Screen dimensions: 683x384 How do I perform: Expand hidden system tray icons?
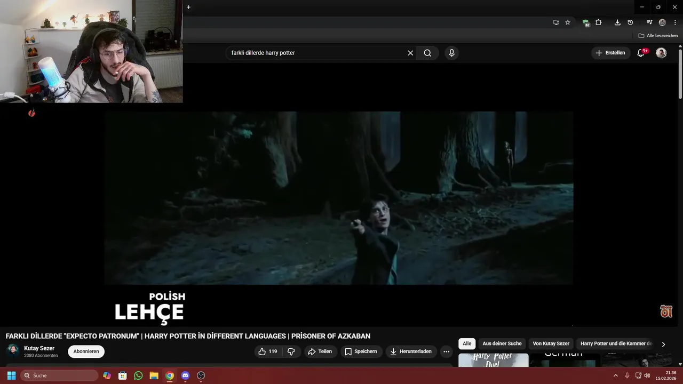coord(615,375)
